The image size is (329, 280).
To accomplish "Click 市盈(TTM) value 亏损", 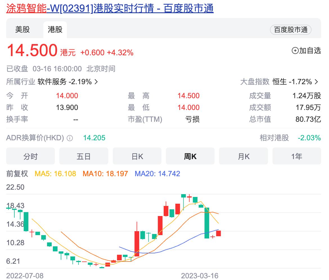I will 192,119.
